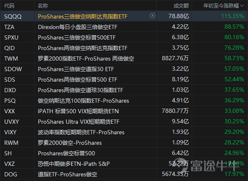Open 恐慌中期做多ETN-iPath S&P name
This screenshot has width=248, height=181.
coord(74,164)
